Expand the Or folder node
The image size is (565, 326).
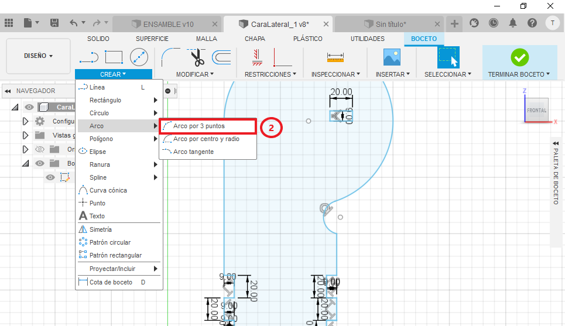point(25,149)
